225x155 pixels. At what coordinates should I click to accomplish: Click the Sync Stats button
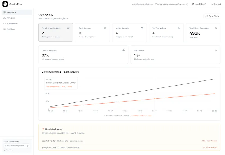212,16
